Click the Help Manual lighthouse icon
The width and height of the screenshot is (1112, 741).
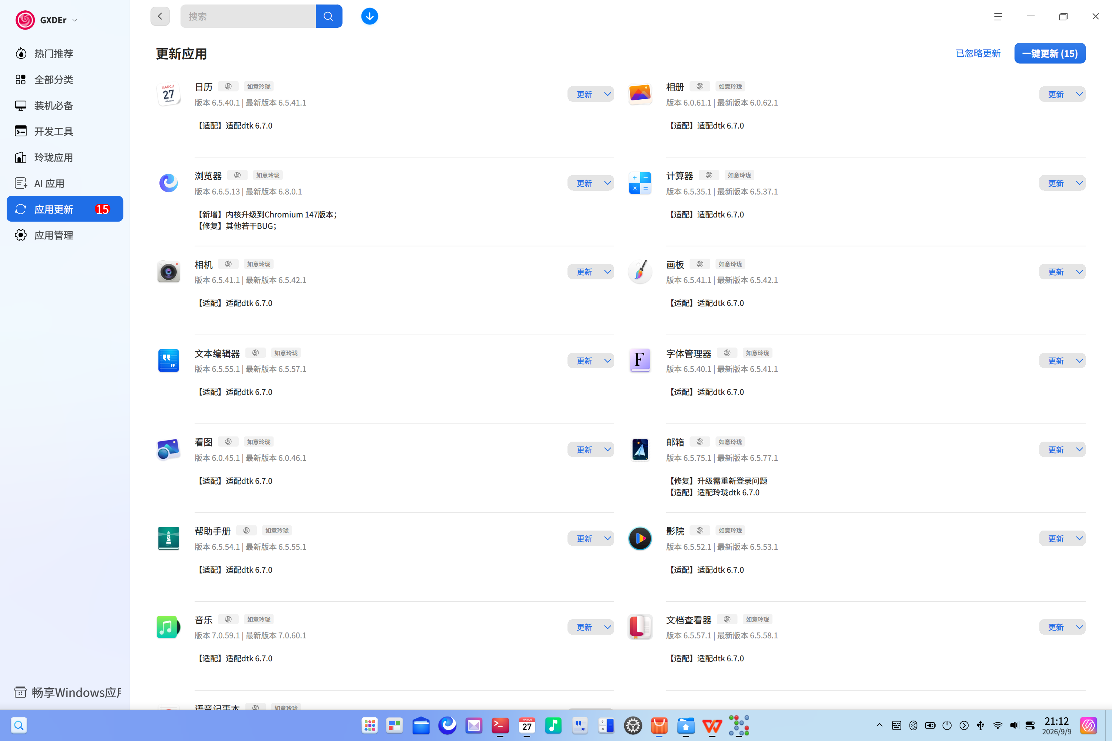click(x=168, y=538)
